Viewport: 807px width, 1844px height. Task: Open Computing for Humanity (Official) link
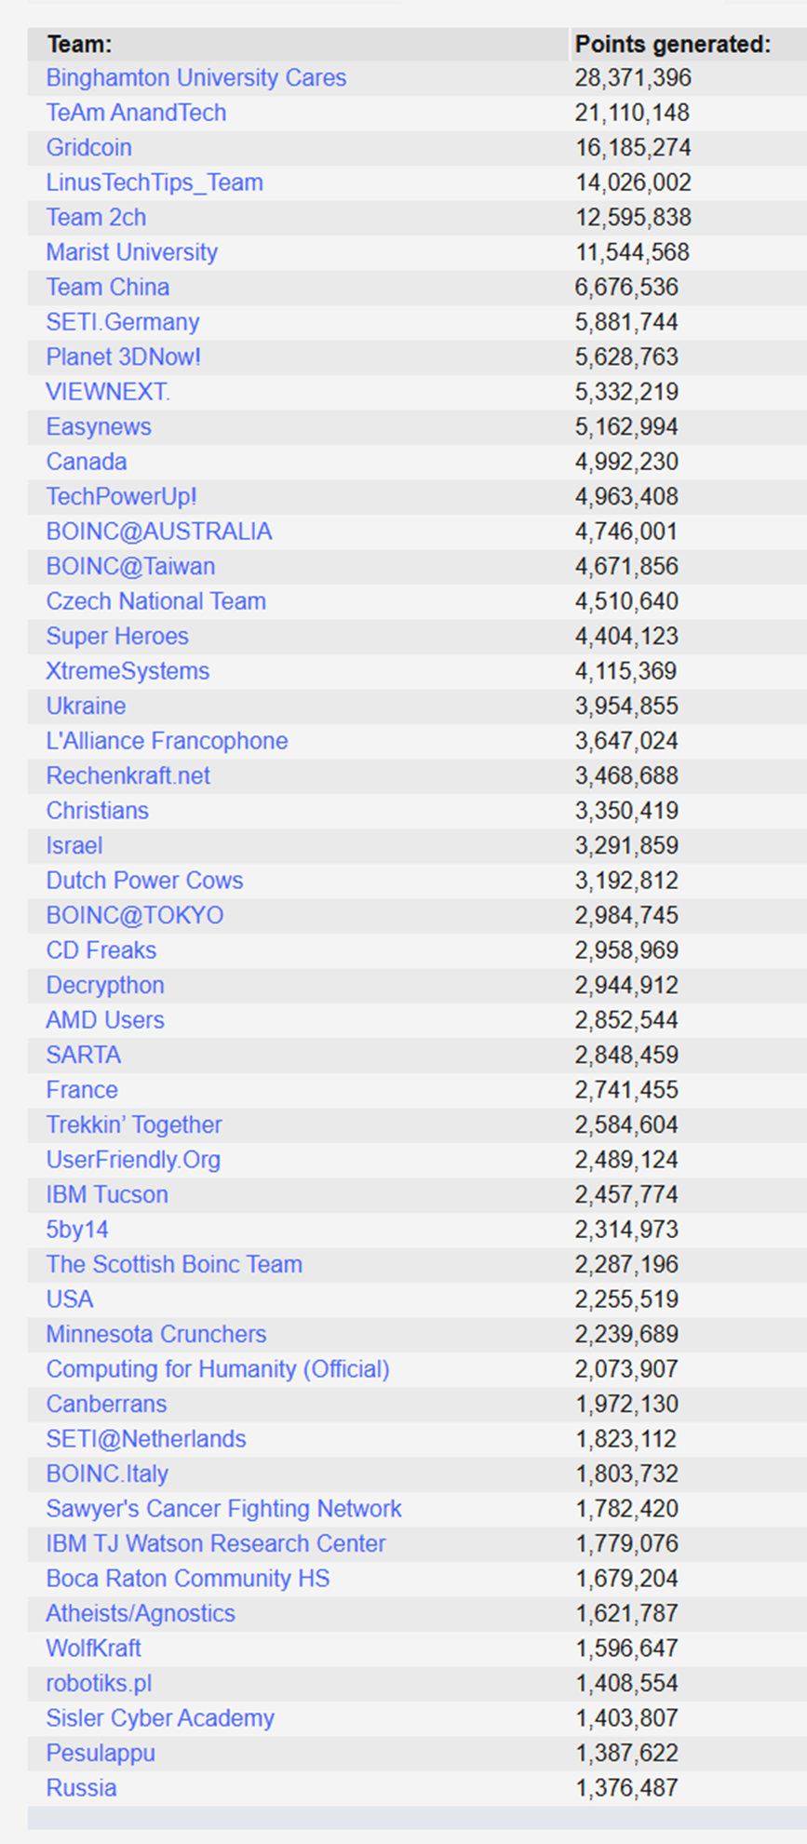click(x=218, y=1369)
